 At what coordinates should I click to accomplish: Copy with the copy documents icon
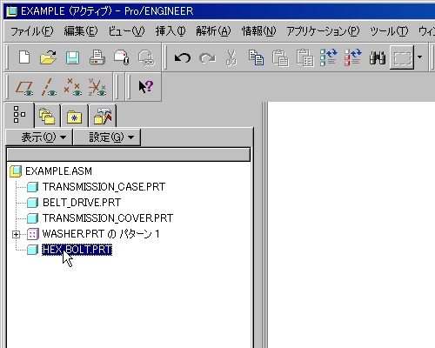tap(256, 57)
